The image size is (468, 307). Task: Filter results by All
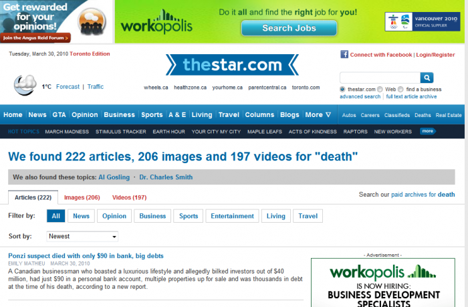[x=55, y=216]
